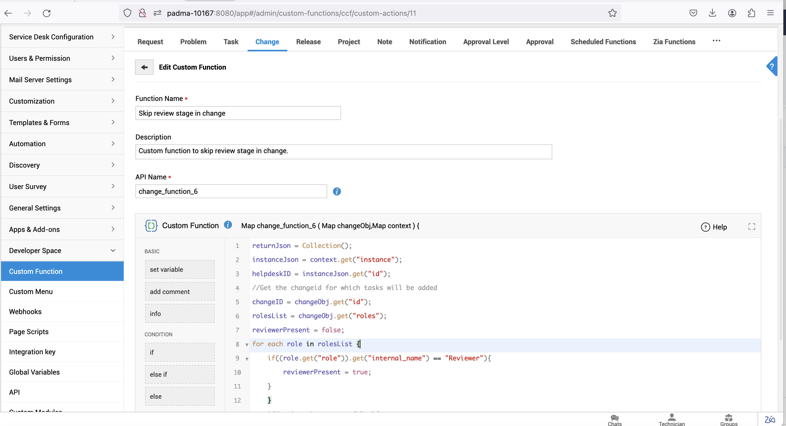Expand the code editor to fullscreen
The image size is (786, 426).
[751, 227]
